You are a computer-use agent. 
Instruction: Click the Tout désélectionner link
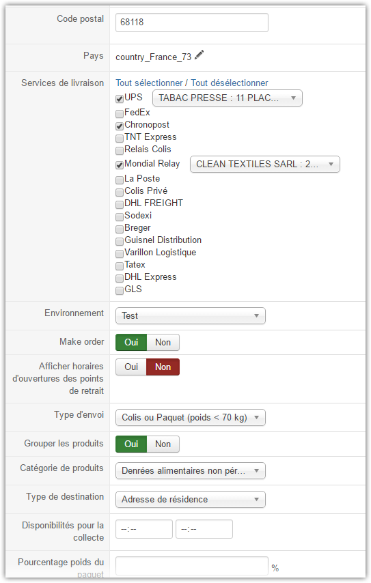click(230, 83)
